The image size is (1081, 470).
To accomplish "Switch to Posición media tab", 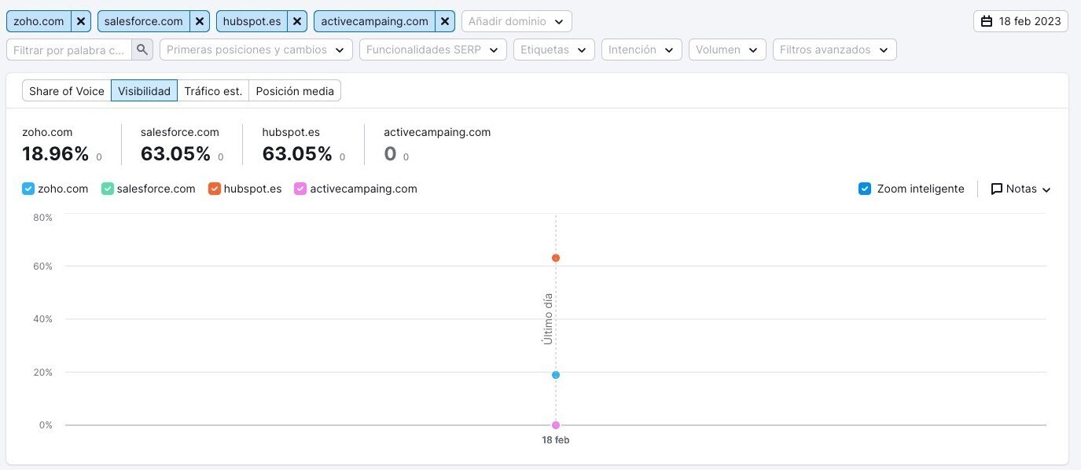I will pyautogui.click(x=295, y=91).
